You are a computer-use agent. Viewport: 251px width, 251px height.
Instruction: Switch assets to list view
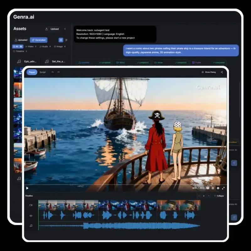click(66, 40)
